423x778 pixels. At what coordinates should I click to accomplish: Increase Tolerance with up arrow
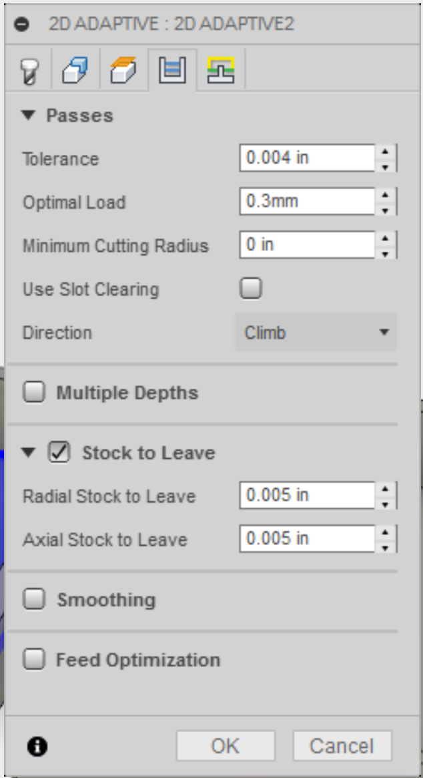[x=385, y=152]
